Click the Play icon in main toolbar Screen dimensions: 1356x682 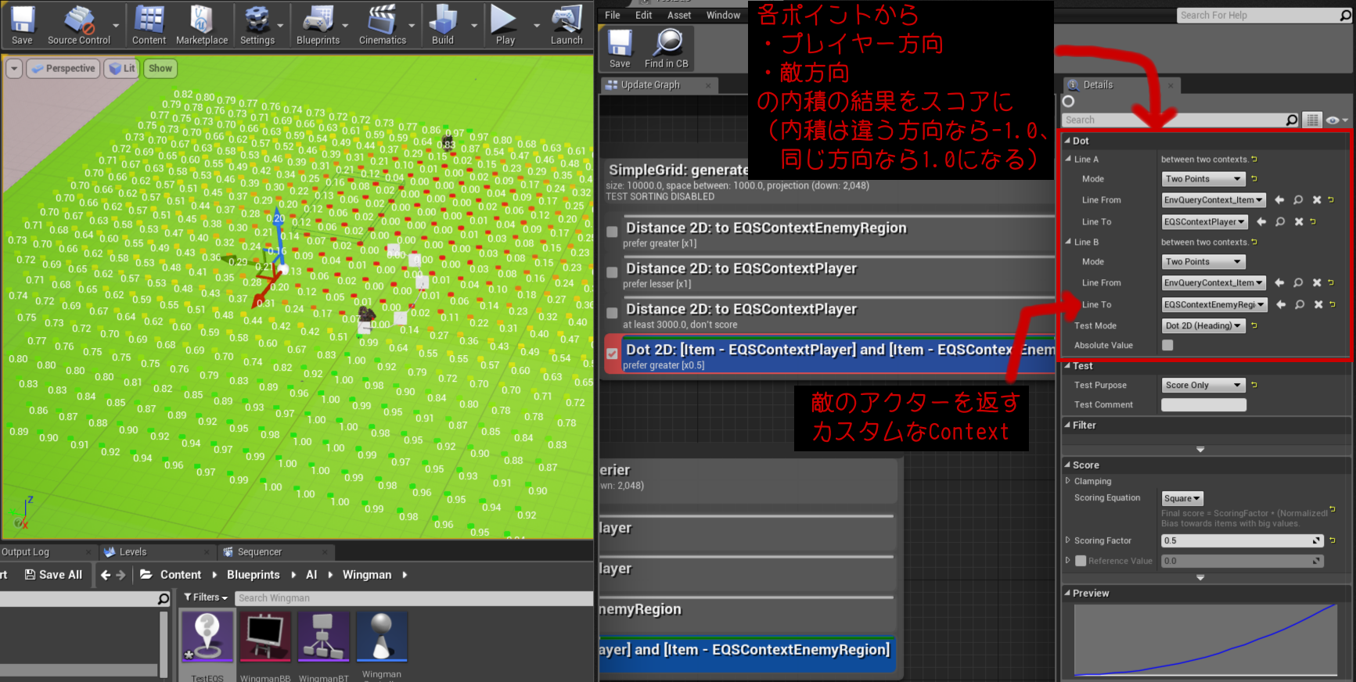tap(505, 24)
